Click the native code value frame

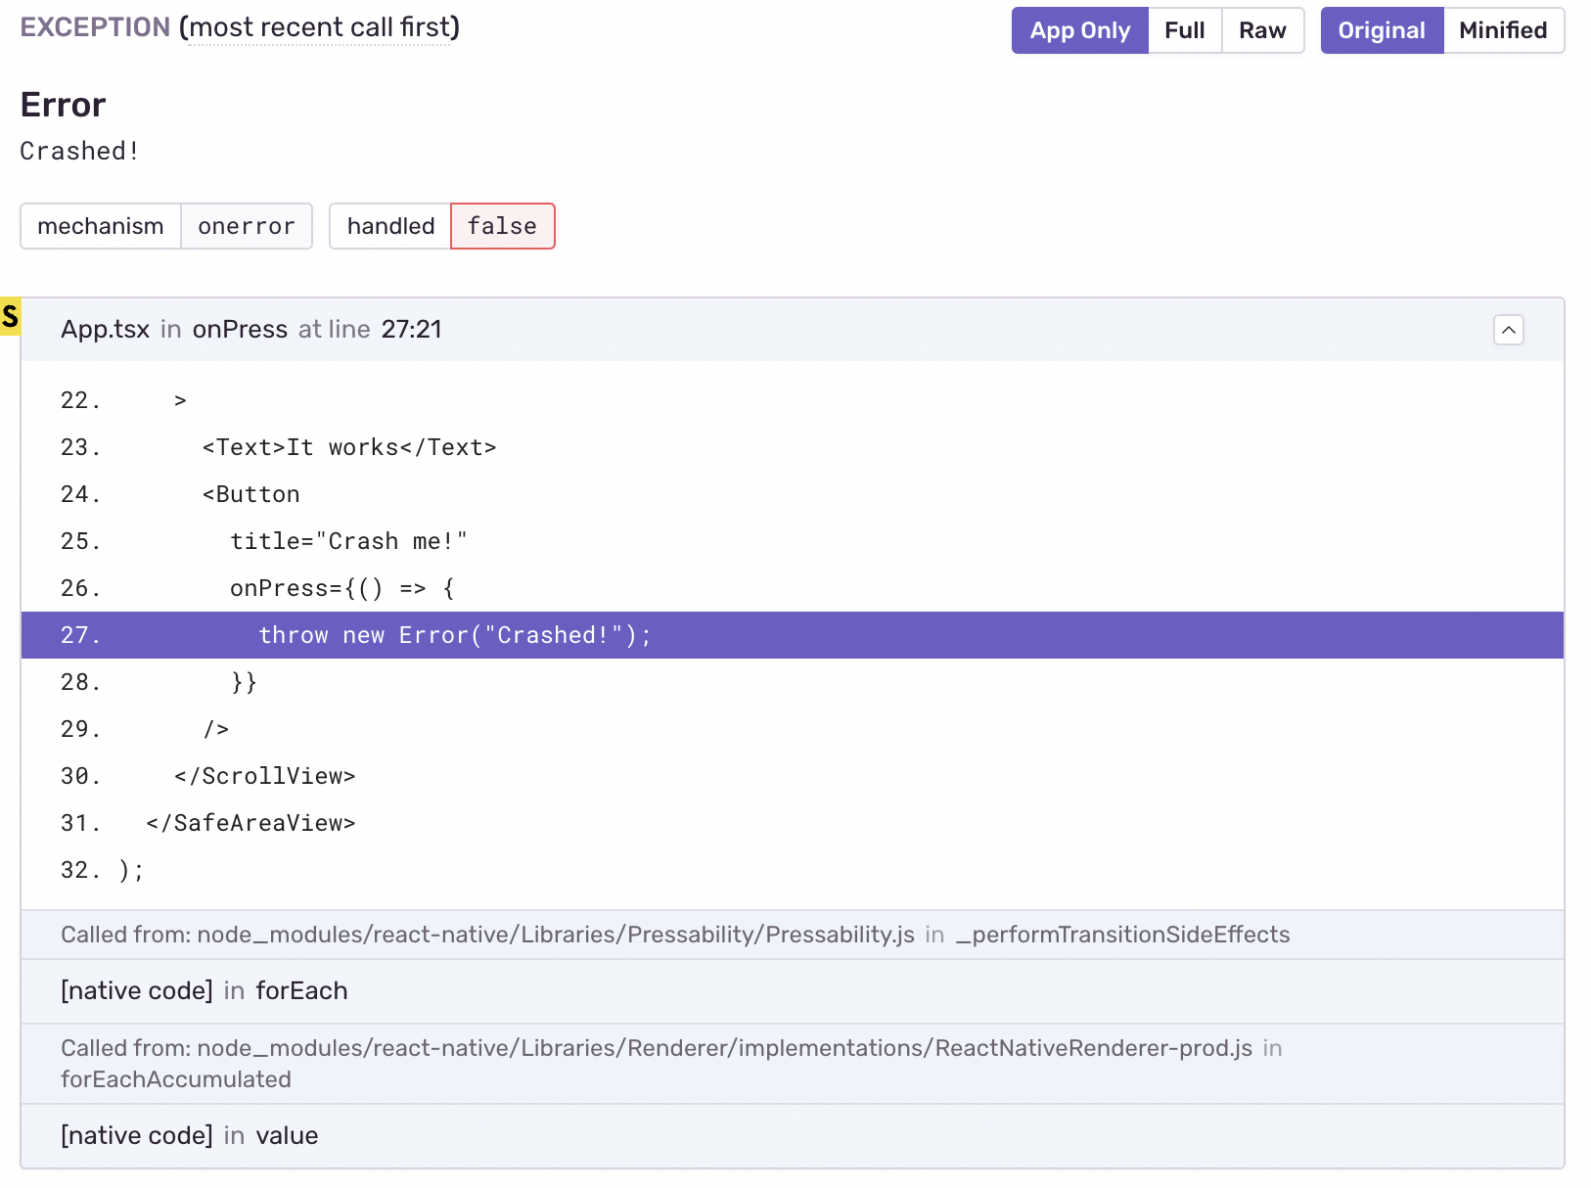(x=189, y=1135)
